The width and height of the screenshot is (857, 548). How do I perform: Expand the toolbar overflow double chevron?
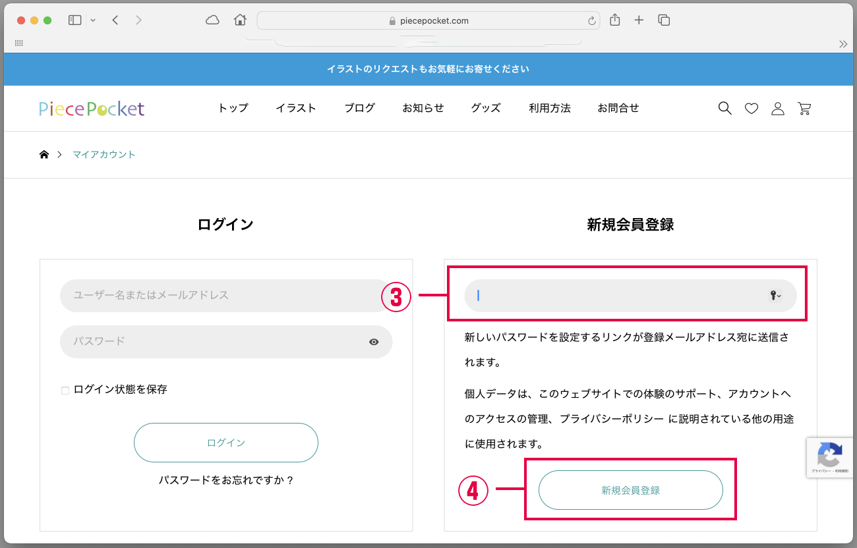[x=842, y=44]
